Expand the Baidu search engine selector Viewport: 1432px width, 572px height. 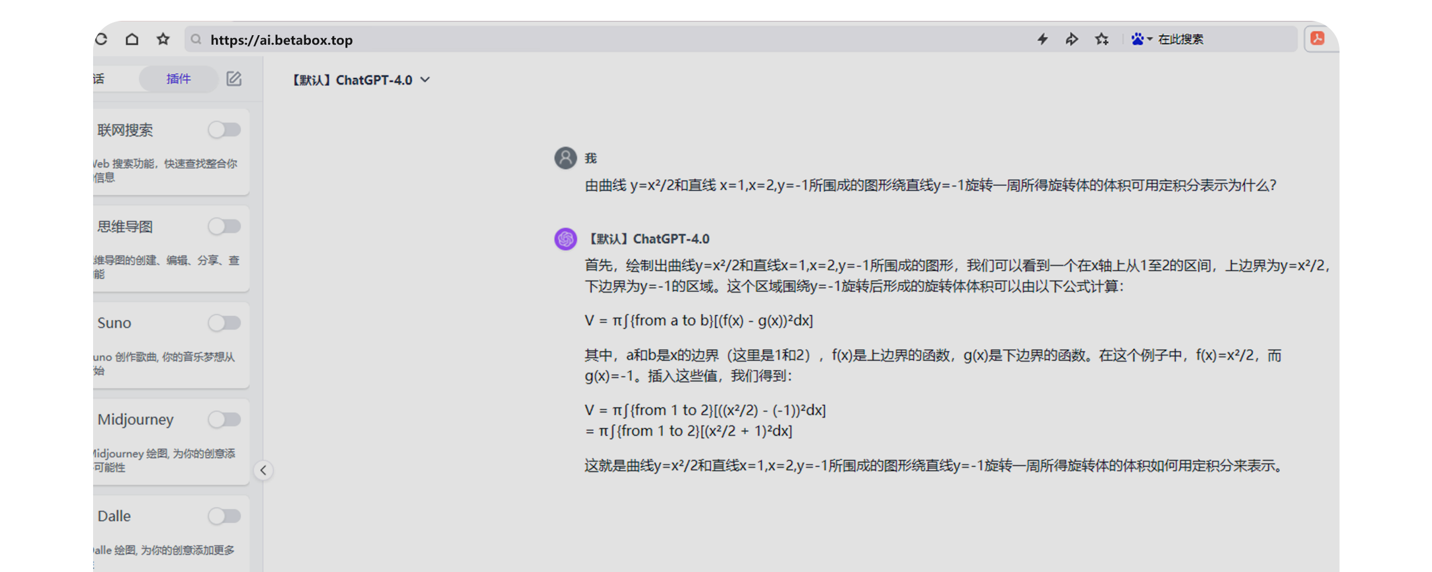pyautogui.click(x=1141, y=39)
